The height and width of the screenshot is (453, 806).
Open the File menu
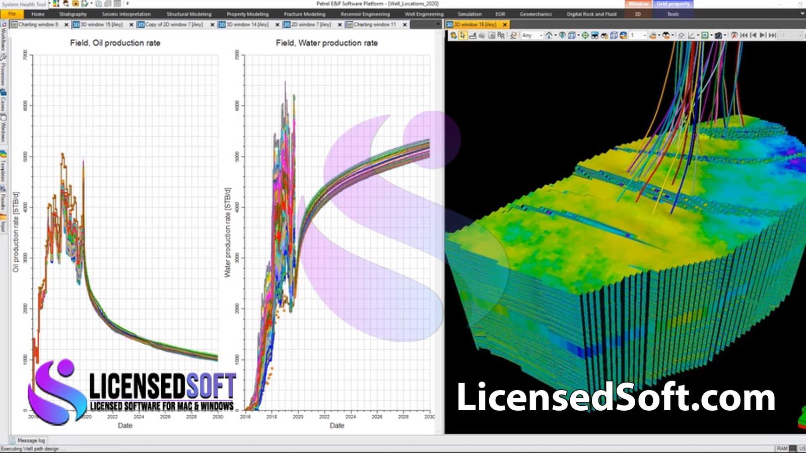coord(12,14)
